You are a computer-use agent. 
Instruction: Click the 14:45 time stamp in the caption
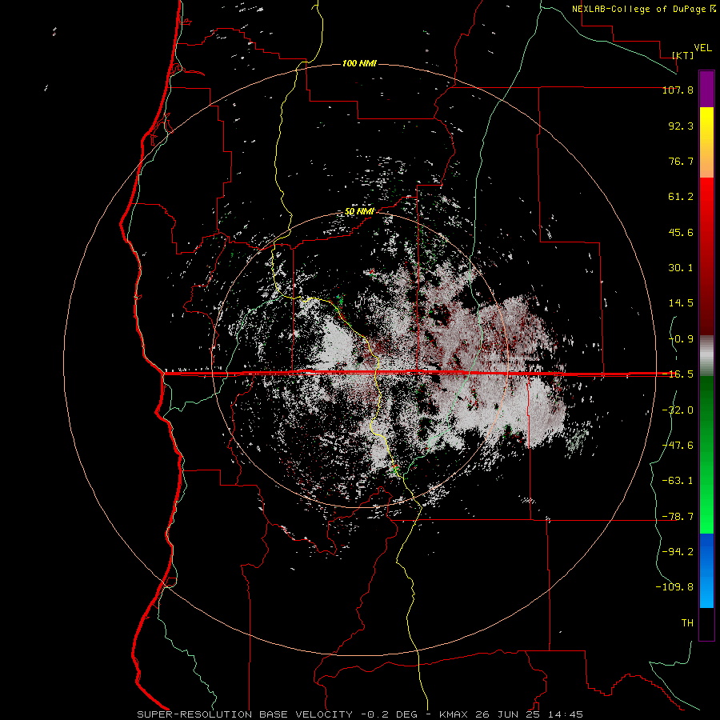coord(564,714)
